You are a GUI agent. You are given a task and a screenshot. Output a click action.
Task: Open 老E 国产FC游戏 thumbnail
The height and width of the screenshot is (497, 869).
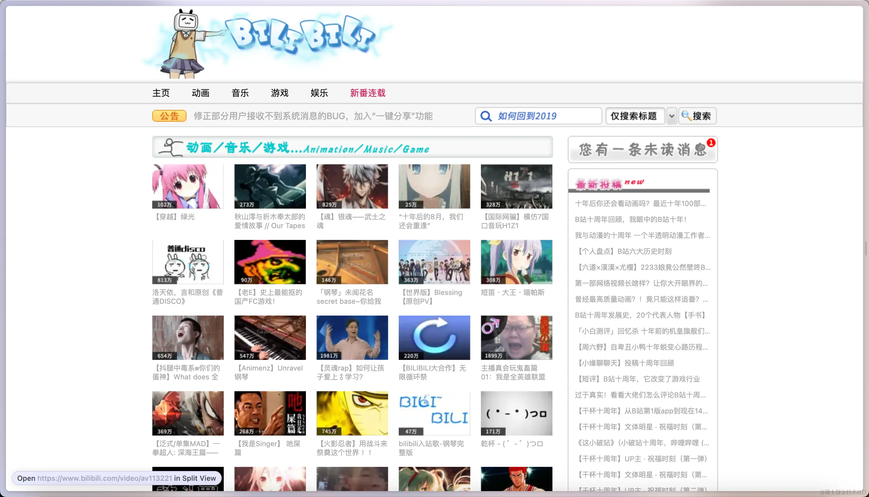pos(270,262)
